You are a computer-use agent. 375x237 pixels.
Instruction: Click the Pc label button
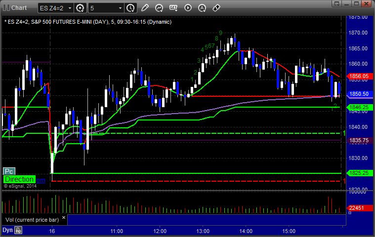point(9,171)
